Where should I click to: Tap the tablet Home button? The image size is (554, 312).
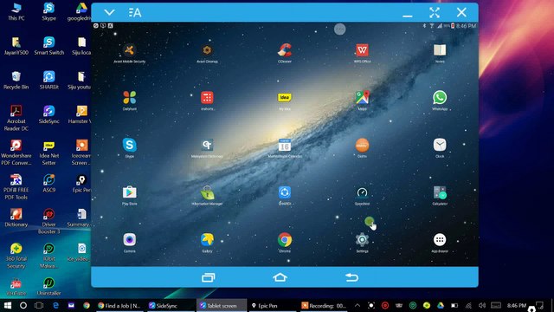[x=280, y=277]
